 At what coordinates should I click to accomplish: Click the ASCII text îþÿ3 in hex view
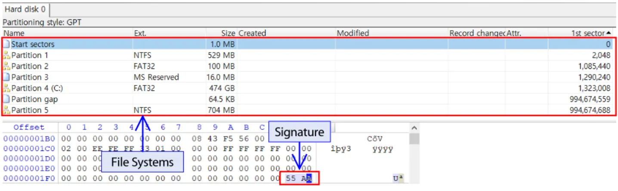coord(341,148)
